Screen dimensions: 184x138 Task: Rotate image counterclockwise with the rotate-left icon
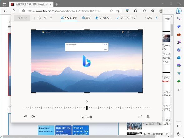pyautogui.click(x=26, y=116)
